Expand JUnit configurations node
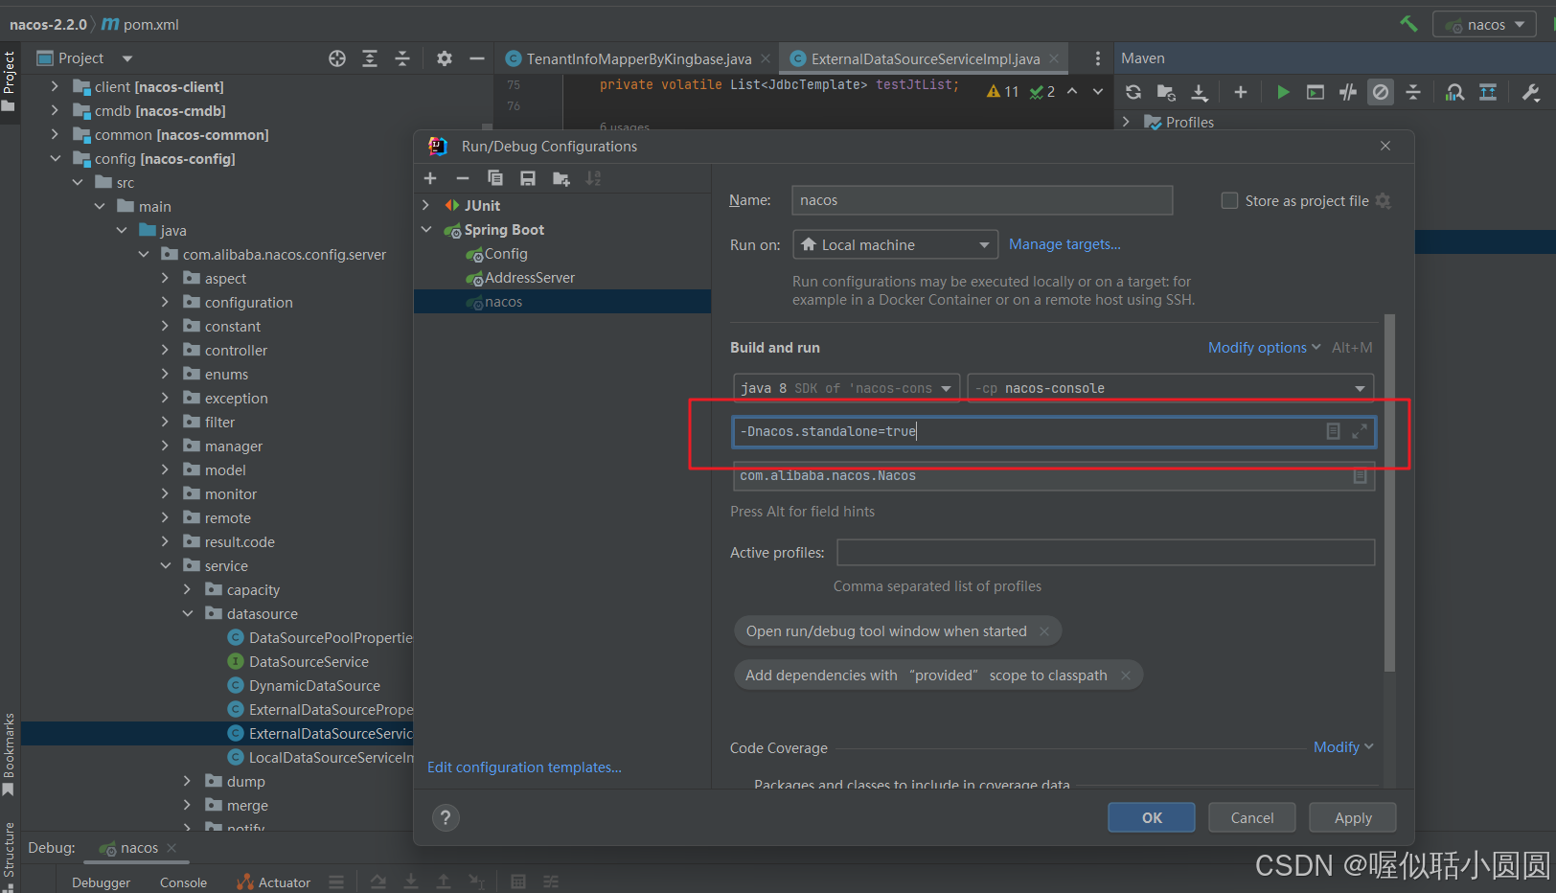This screenshot has height=893, width=1556. tap(426, 205)
